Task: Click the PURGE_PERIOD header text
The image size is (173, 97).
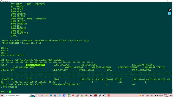Action: (86, 70)
